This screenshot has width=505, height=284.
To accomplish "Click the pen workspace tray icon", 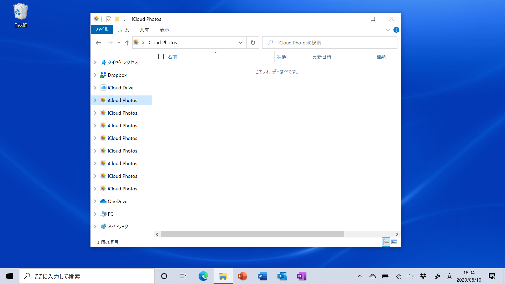I will (x=437, y=276).
